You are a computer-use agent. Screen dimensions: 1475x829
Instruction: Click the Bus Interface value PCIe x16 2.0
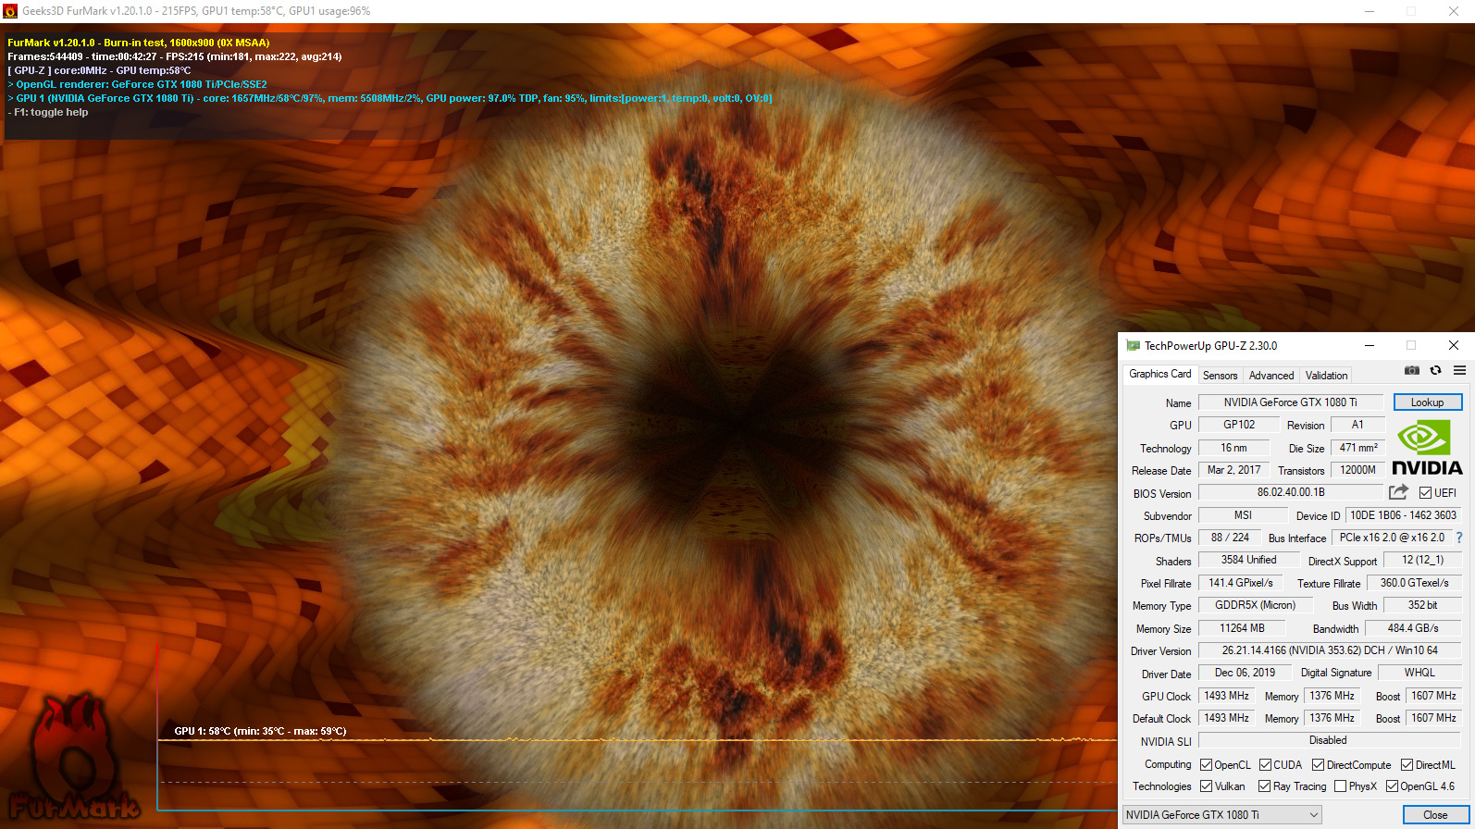click(1392, 538)
